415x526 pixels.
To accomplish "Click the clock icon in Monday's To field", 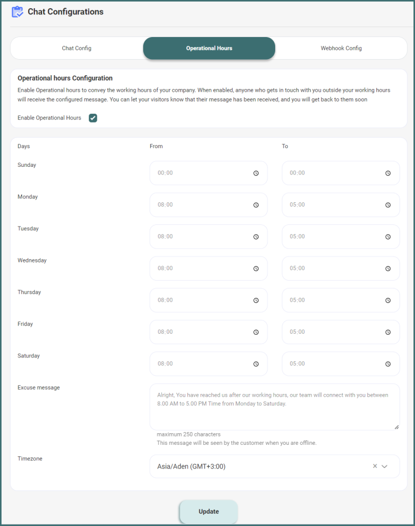I will pos(388,205).
